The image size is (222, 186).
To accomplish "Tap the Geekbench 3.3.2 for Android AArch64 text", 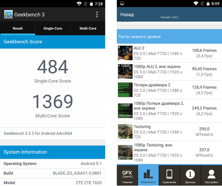I will tap(38, 133).
